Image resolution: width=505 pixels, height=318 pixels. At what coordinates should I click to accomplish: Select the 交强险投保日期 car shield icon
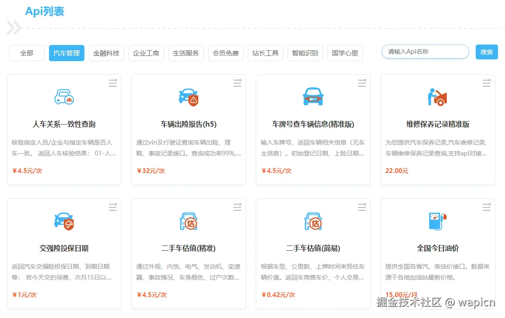coord(64,221)
